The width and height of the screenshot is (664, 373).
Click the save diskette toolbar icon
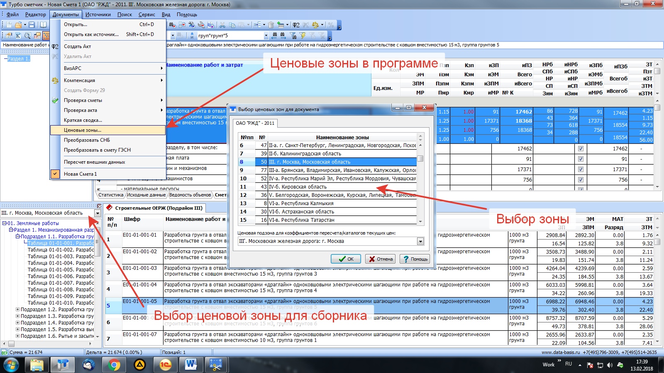[32, 25]
